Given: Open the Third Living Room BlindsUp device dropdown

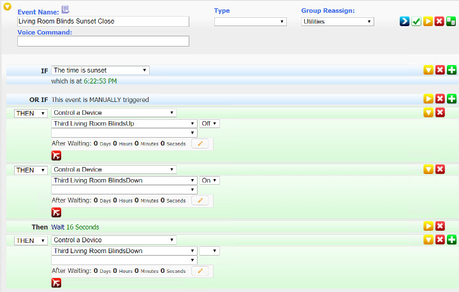Looking at the screenshot, I should click(124, 124).
